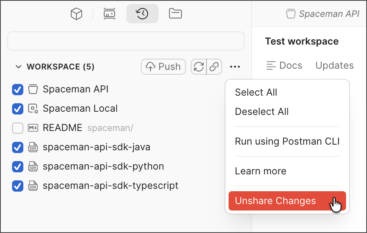
Task: Select the spaceman-api-sdk-typescript label
Action: tap(111, 186)
